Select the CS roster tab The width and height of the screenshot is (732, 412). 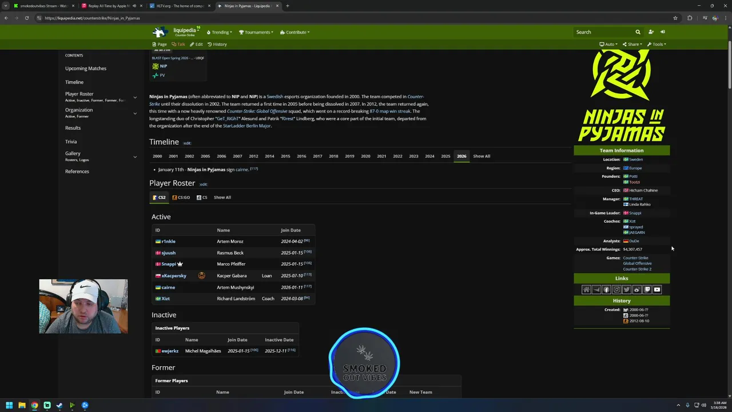[202, 197]
